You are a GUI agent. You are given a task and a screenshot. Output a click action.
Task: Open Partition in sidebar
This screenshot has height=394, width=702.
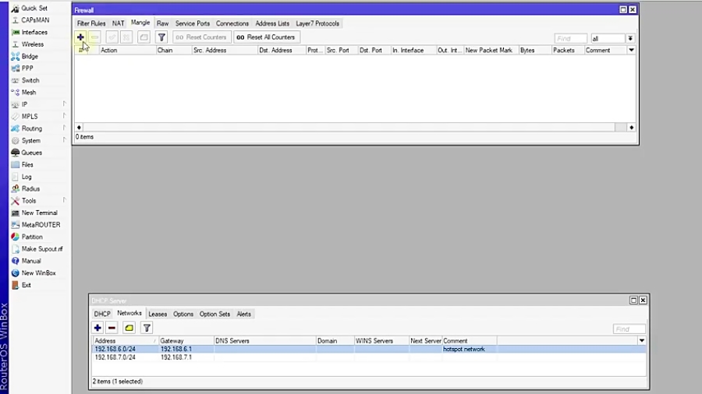coord(32,237)
